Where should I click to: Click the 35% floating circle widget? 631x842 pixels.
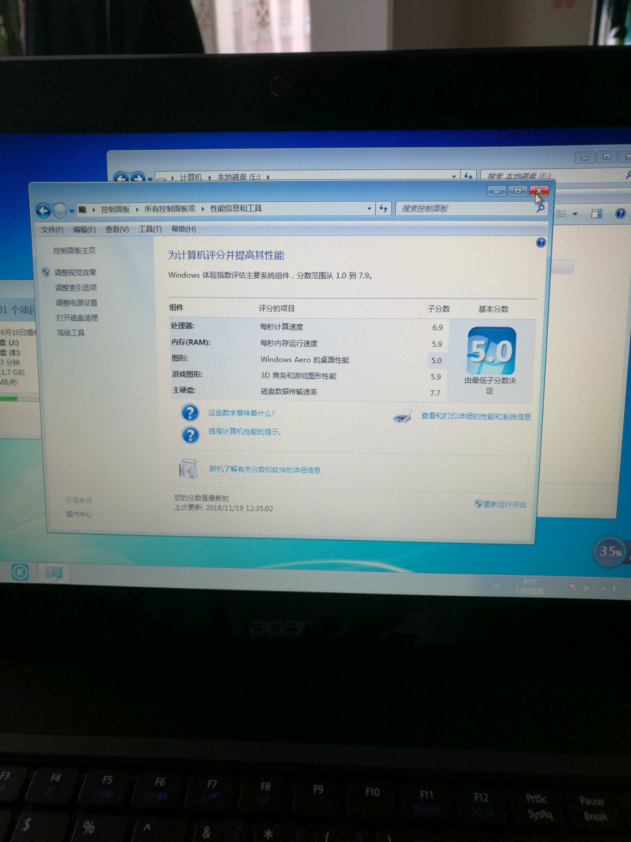610,552
